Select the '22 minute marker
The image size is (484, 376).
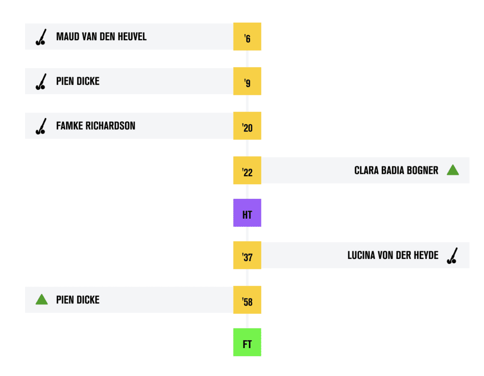(247, 171)
